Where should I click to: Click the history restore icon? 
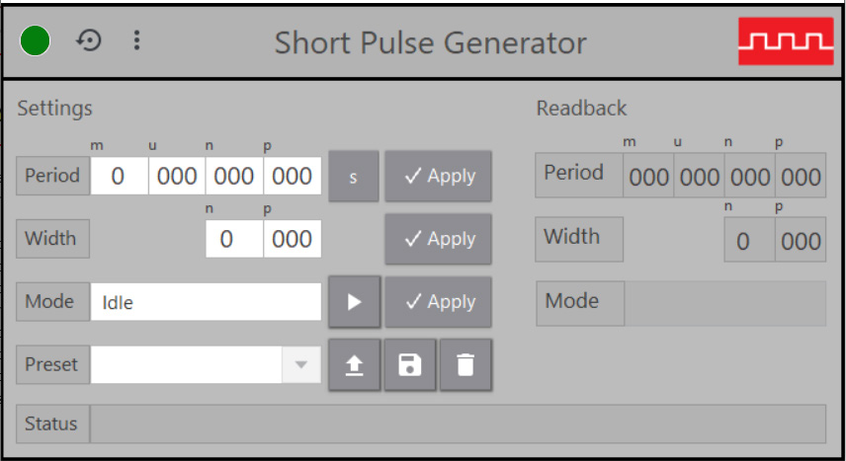[x=89, y=41]
